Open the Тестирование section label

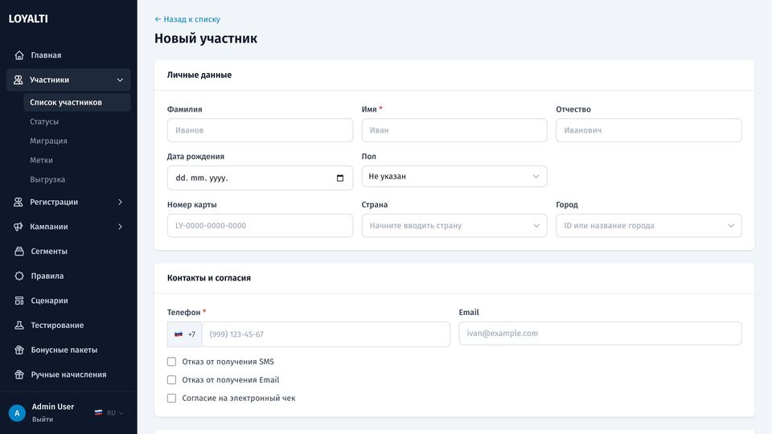(57, 325)
